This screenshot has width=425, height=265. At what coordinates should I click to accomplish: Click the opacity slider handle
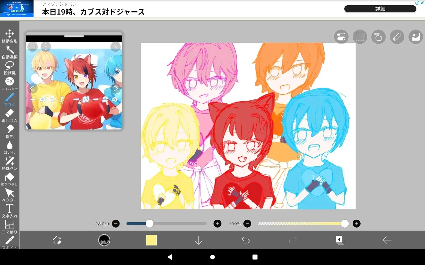(x=345, y=224)
